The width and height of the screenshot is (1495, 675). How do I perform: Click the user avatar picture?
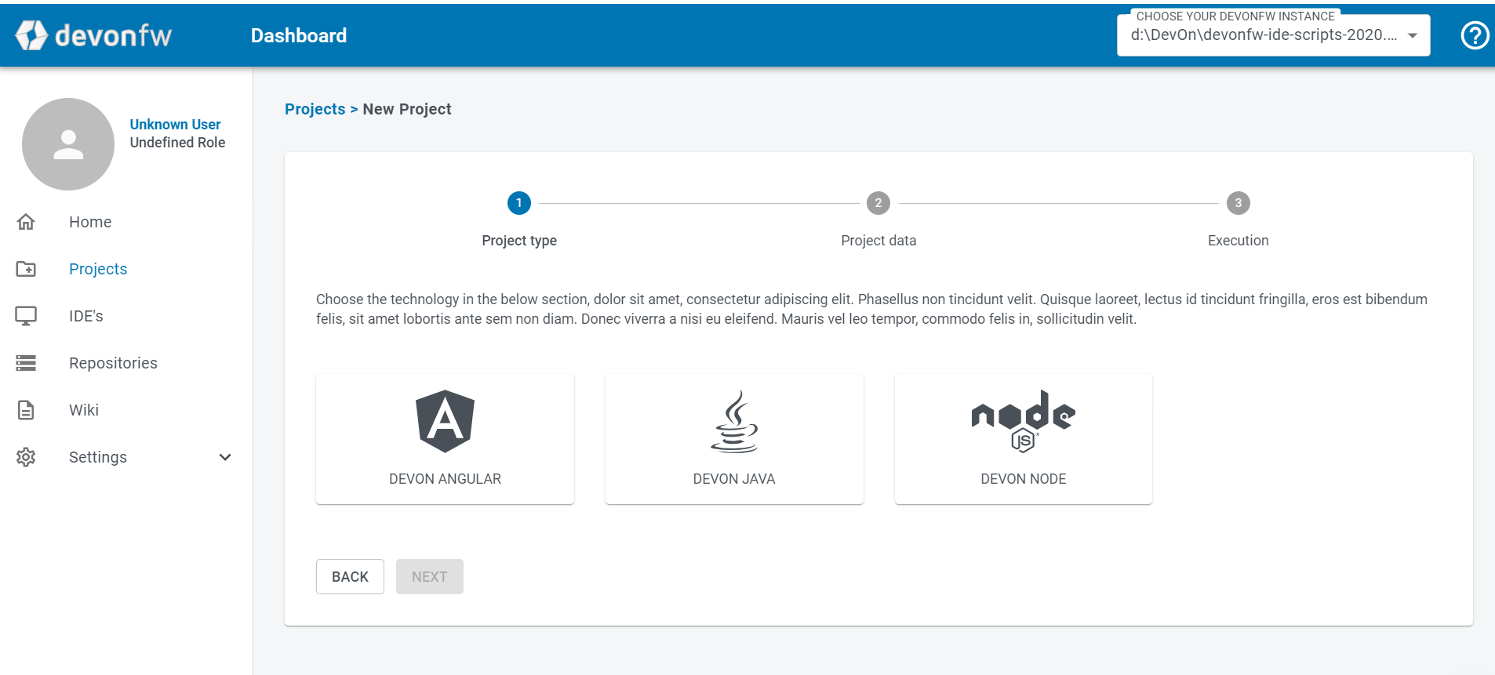[68, 144]
